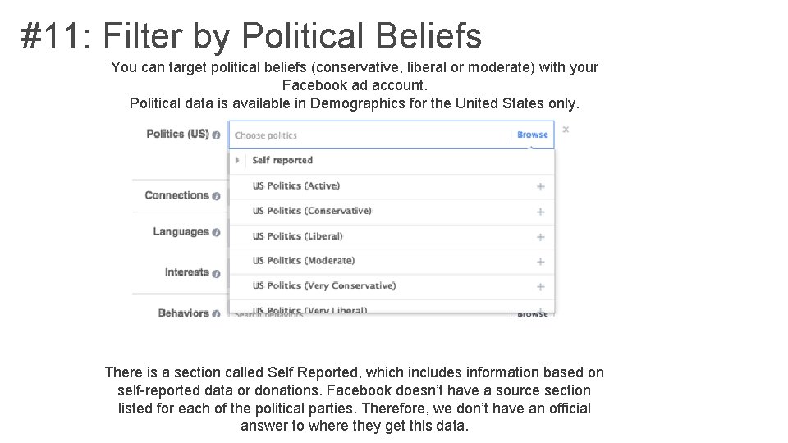Click the info icon beside Politics (US)
The image size is (788, 443).
(216, 135)
